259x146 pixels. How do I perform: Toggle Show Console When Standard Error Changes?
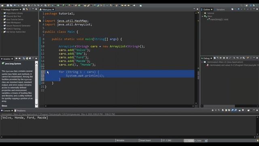point(236,110)
